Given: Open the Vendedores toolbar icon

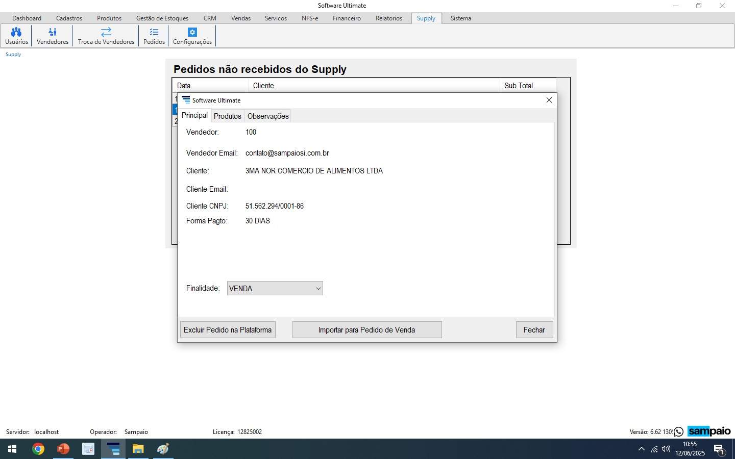Looking at the screenshot, I should (x=53, y=36).
